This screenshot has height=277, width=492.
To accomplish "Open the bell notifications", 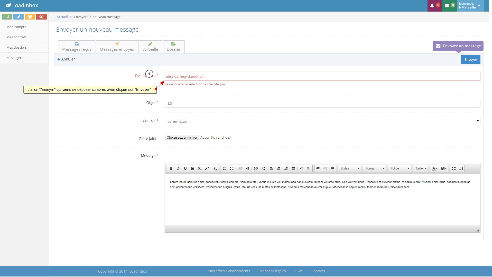I will [x=435, y=6].
